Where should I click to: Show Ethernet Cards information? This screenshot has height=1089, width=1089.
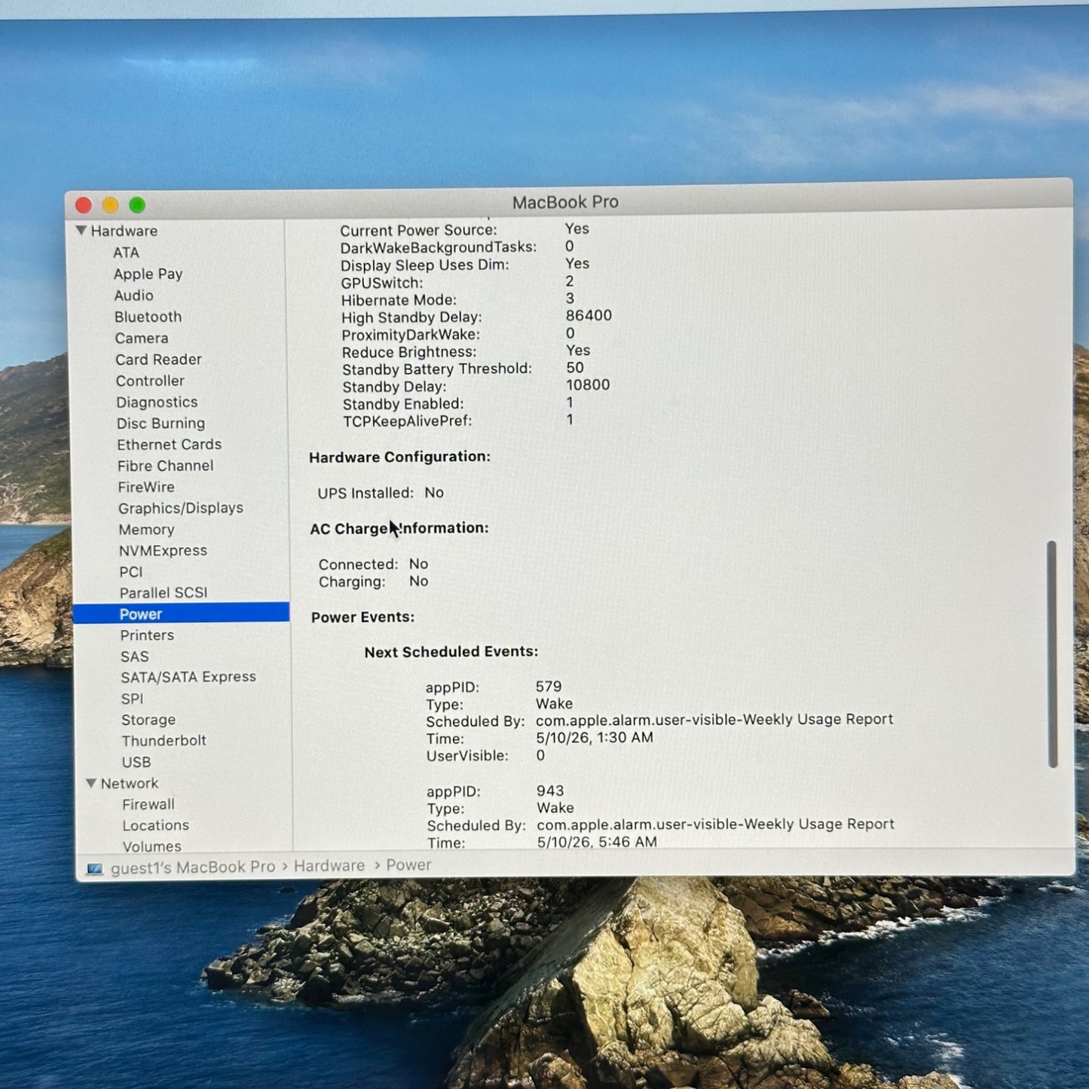click(x=169, y=445)
